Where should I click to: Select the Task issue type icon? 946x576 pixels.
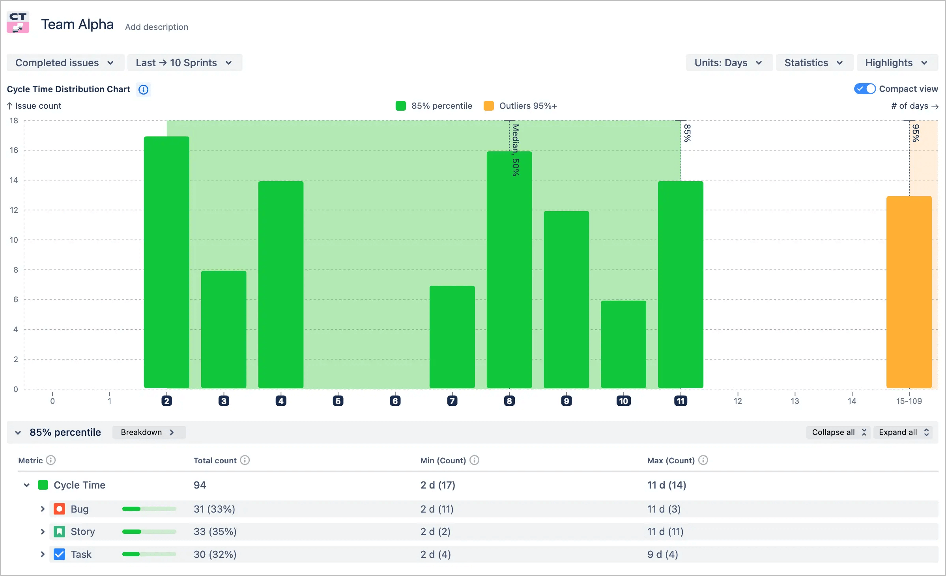pos(59,554)
